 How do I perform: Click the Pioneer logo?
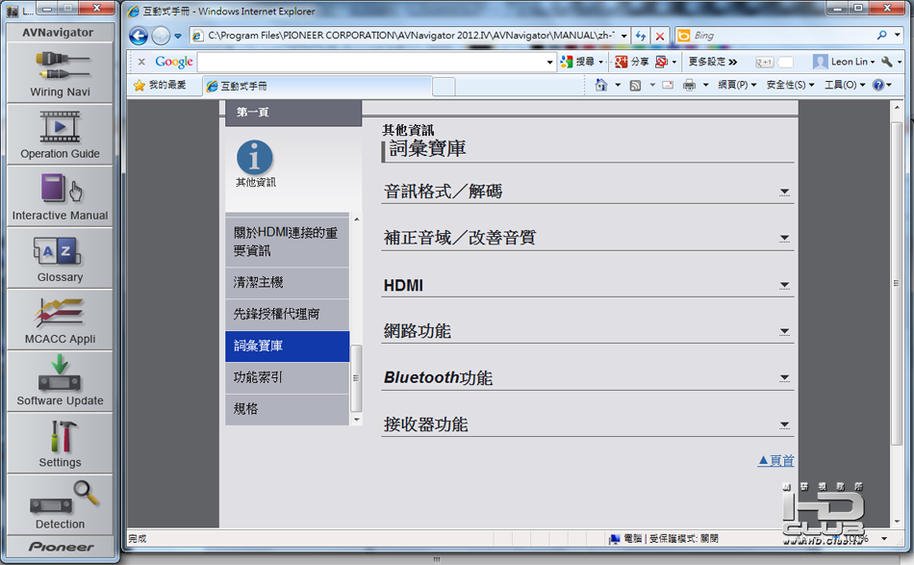[x=61, y=547]
